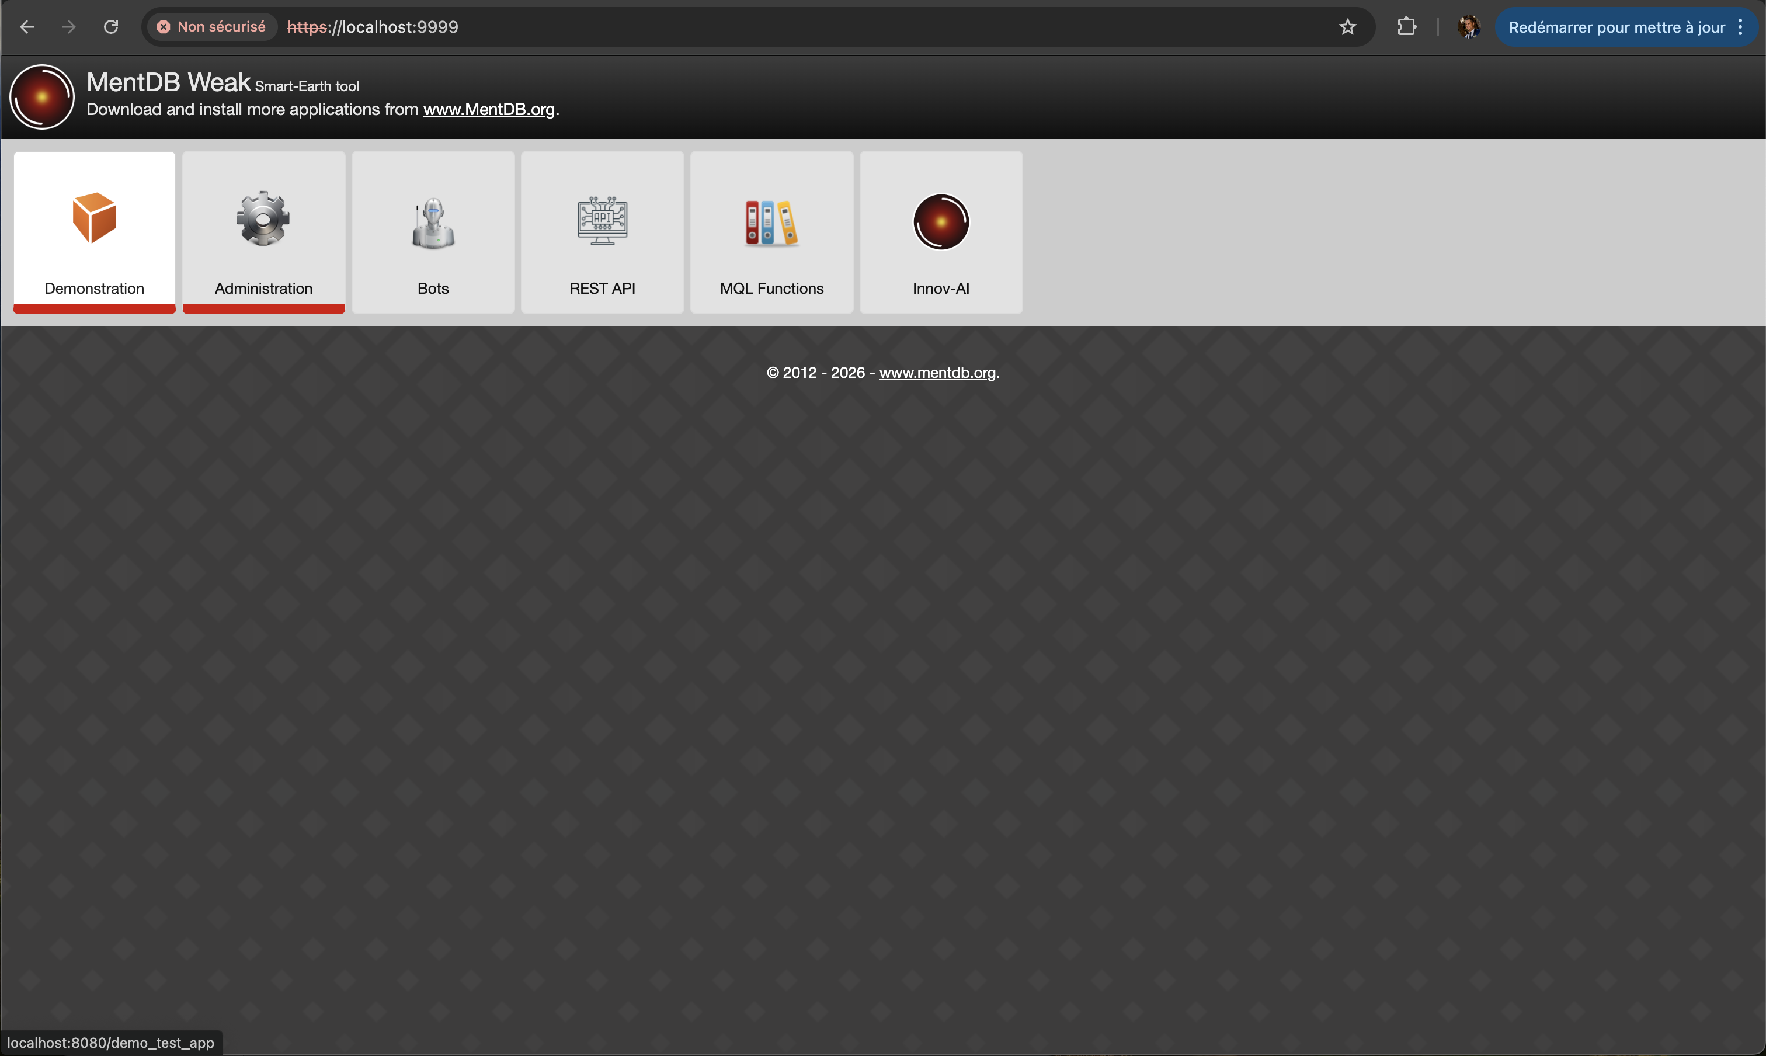Reload the page with refresh icon
Viewport: 1766px width, 1056px height.
pyautogui.click(x=111, y=27)
